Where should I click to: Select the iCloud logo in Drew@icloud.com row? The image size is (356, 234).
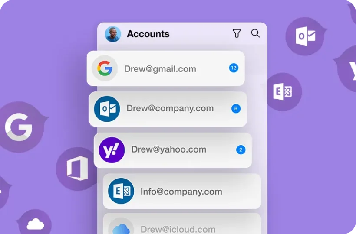(121, 227)
